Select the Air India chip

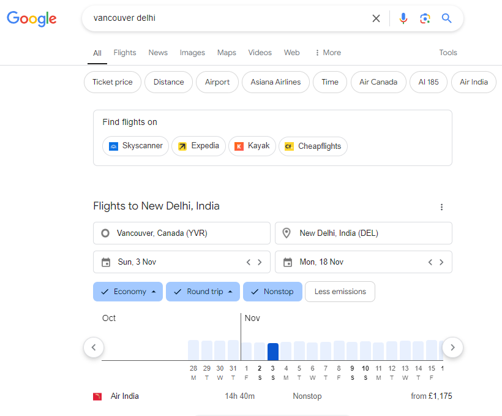(x=474, y=82)
